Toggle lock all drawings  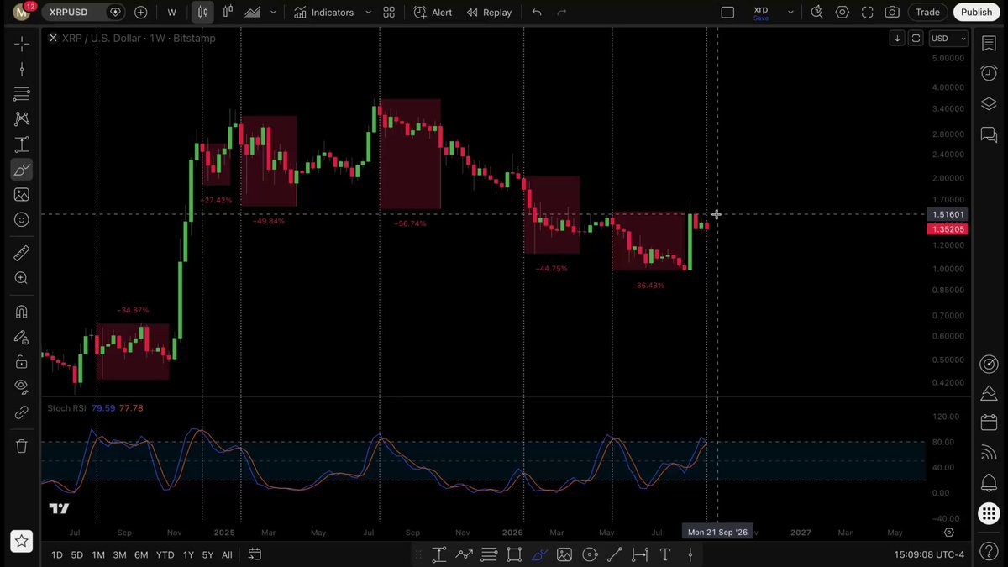tap(22, 362)
